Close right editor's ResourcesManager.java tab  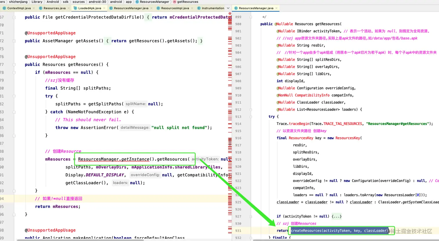276,8
